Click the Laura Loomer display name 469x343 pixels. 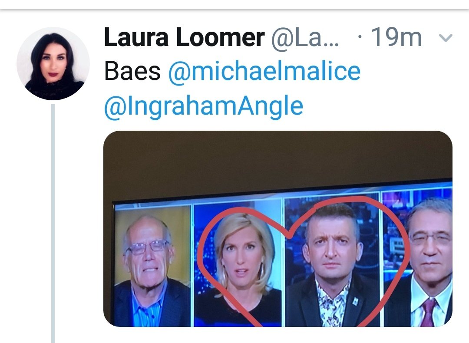[184, 38]
